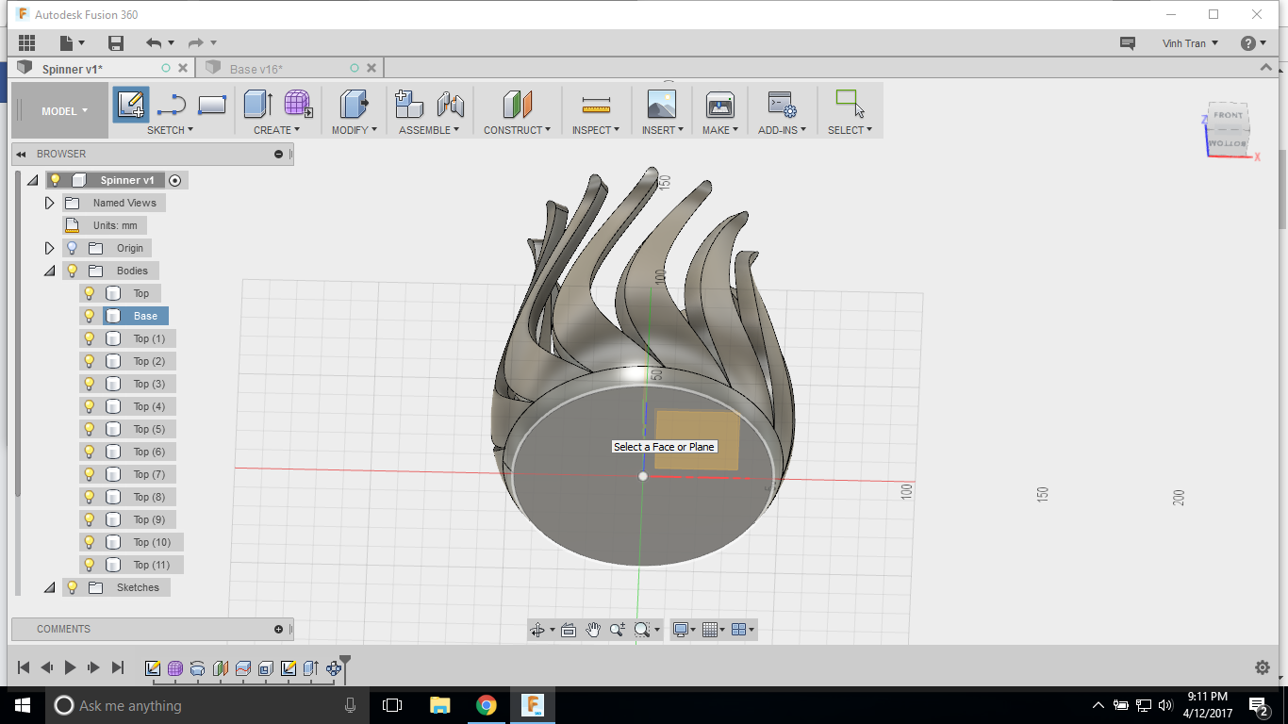
Task: Choose the Line sketch tool
Action: (171, 105)
